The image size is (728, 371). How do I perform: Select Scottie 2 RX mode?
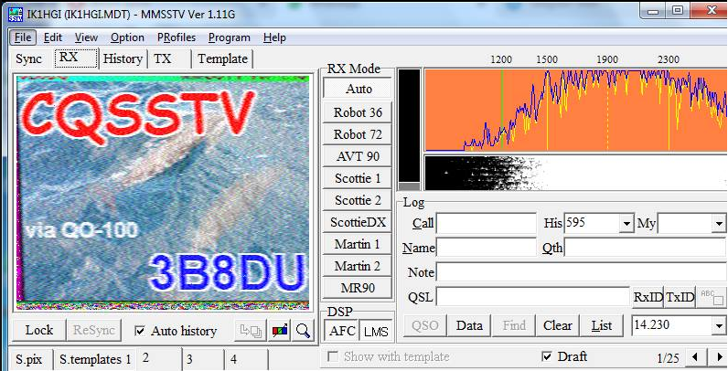click(358, 200)
